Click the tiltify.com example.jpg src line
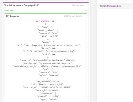The image size is (133, 102). click(x=49, y=51)
